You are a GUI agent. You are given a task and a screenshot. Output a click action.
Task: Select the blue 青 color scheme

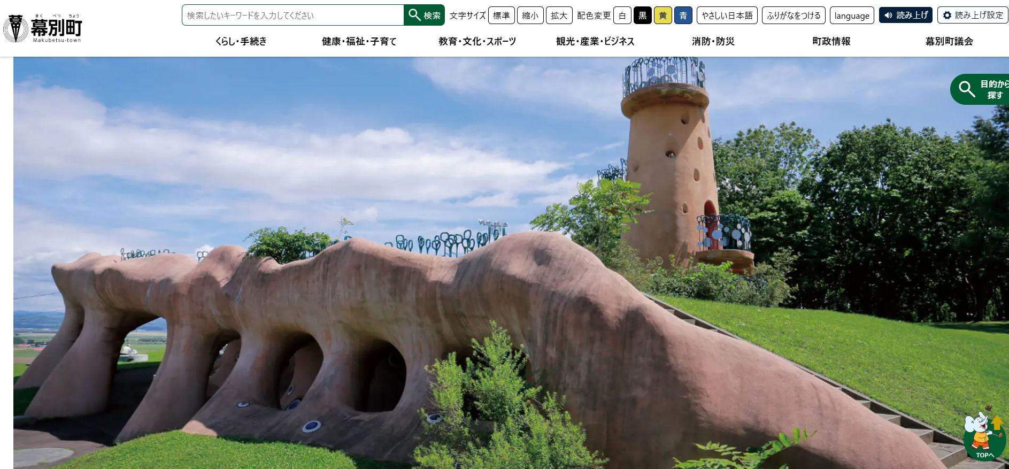[683, 16]
